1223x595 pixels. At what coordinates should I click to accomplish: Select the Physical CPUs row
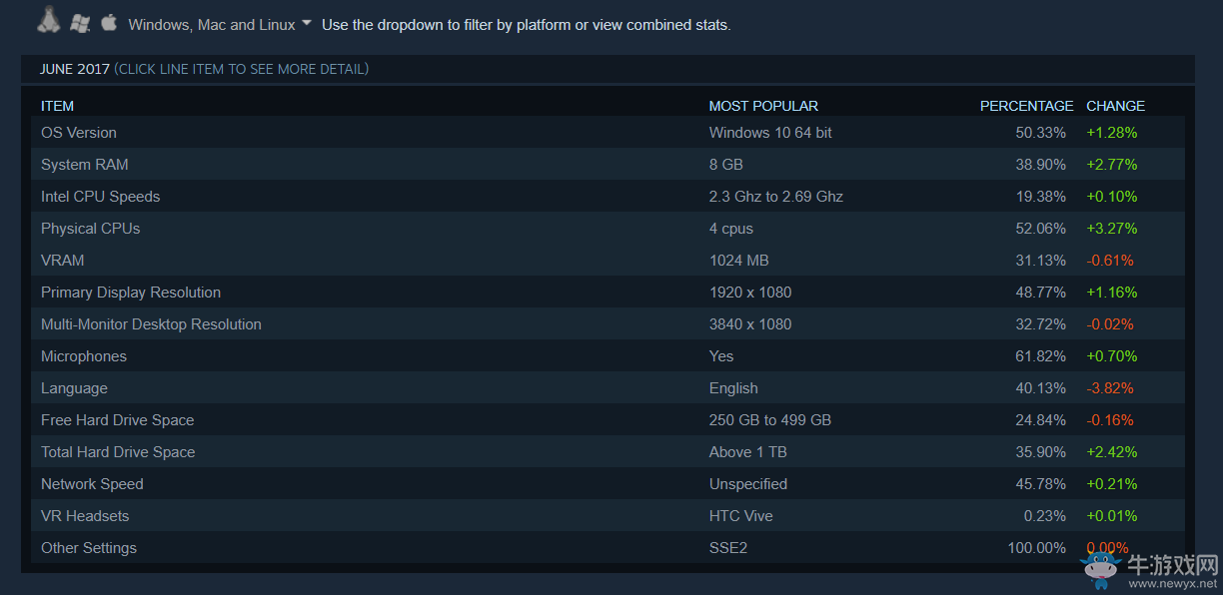pyautogui.click(x=608, y=228)
